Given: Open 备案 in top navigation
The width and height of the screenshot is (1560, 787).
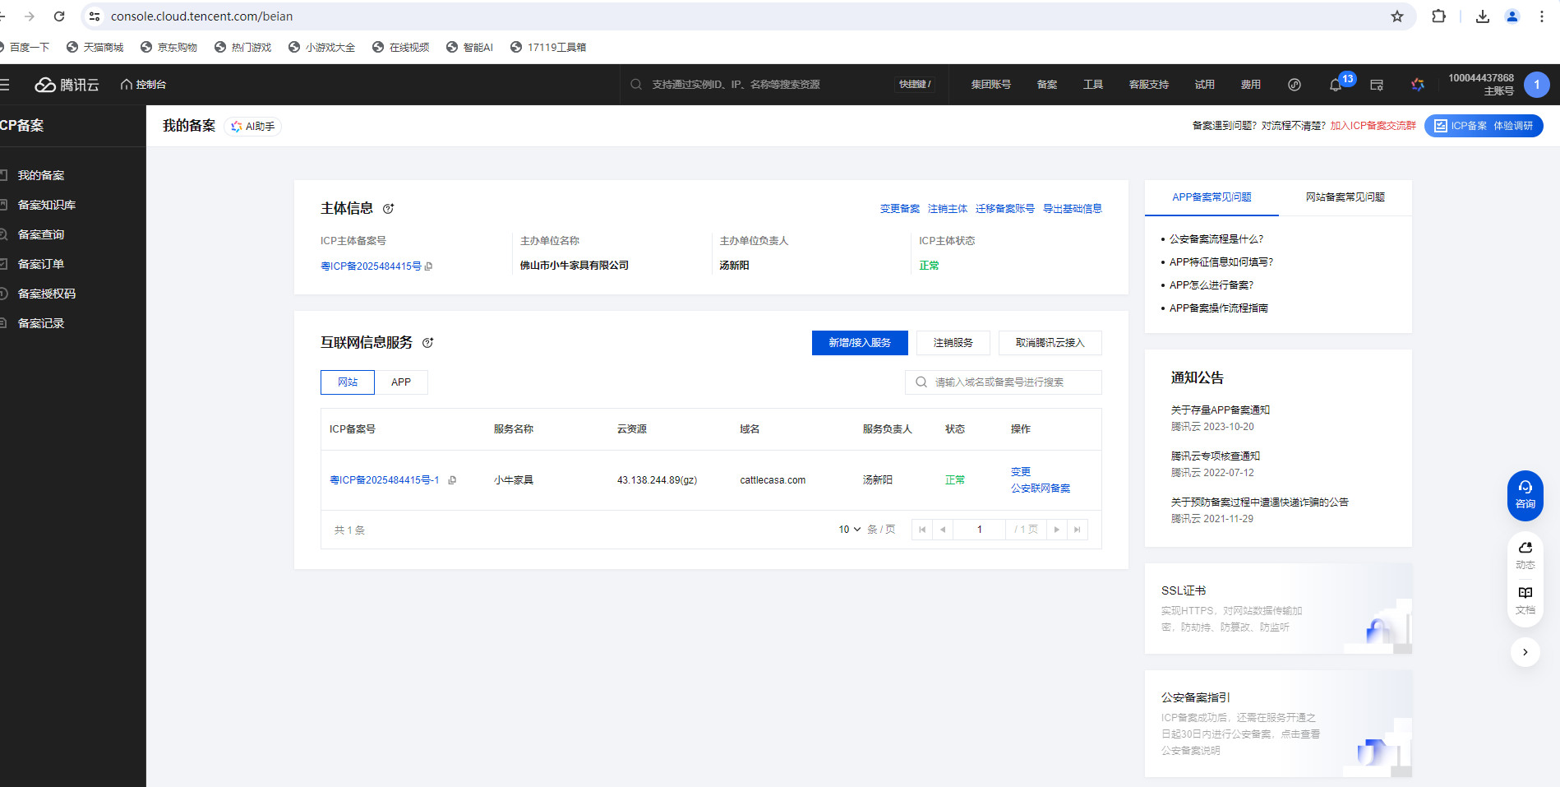Looking at the screenshot, I should (1047, 85).
